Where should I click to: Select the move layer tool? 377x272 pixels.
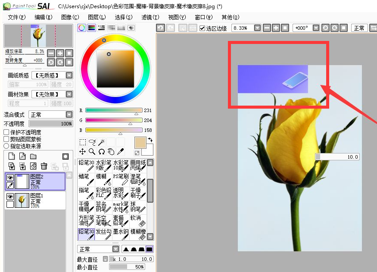[x=82, y=151]
